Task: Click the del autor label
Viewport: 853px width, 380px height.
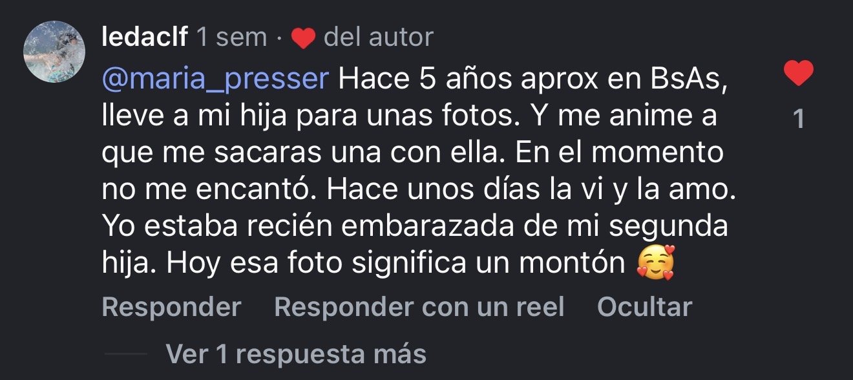Action: click(x=378, y=37)
